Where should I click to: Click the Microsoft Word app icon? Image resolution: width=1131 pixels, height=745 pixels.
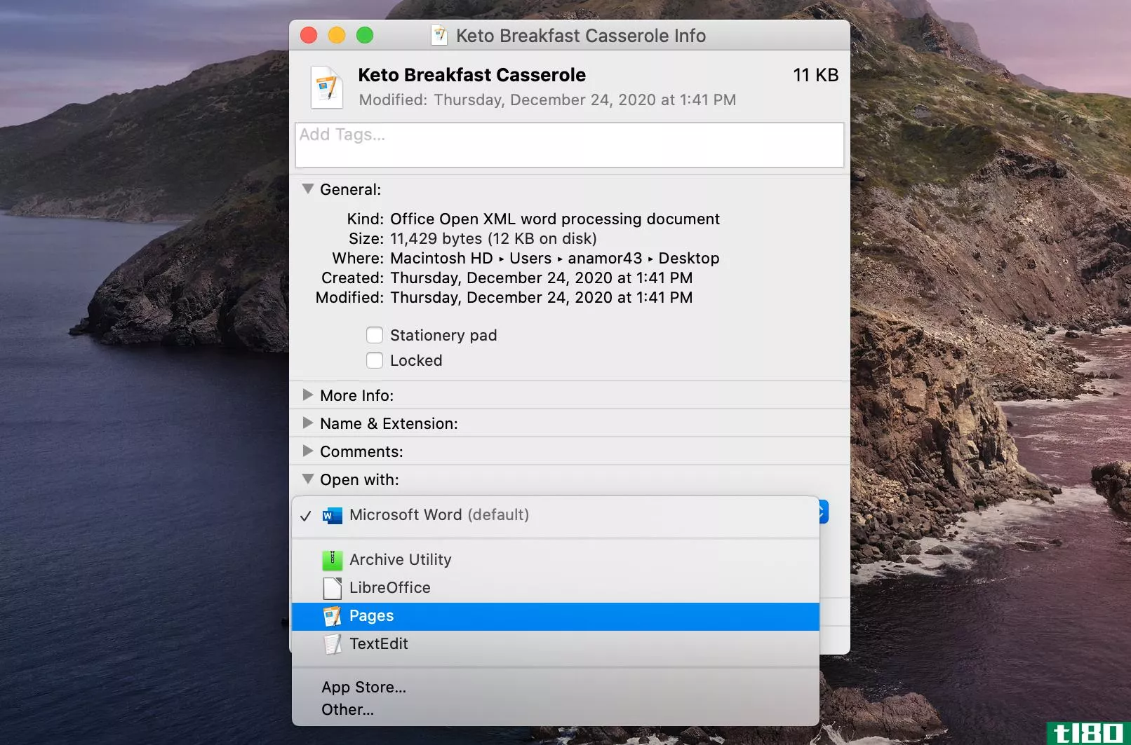332,516
